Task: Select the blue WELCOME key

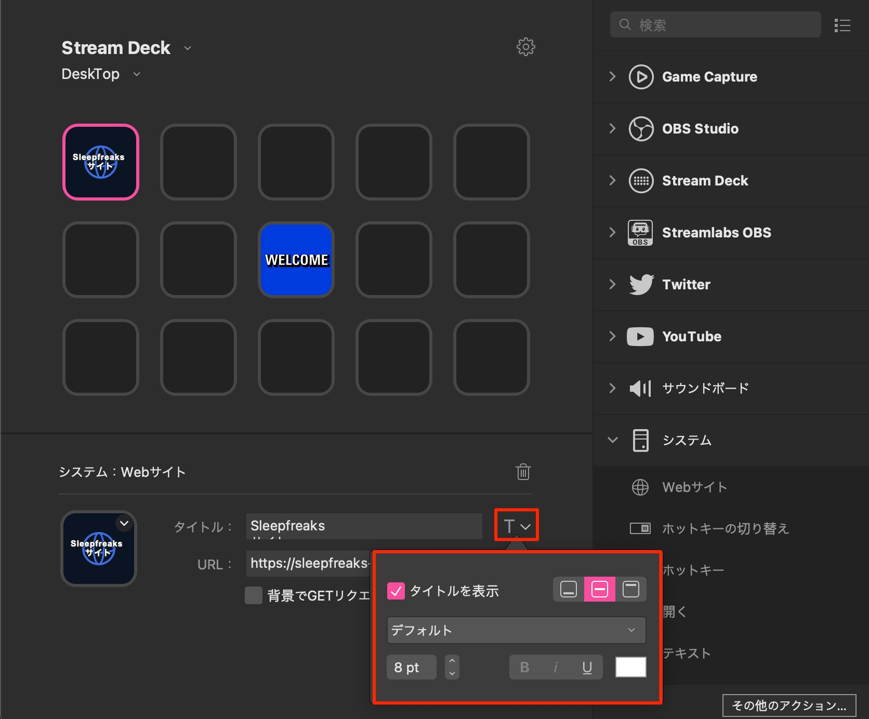Action: pyautogui.click(x=296, y=259)
